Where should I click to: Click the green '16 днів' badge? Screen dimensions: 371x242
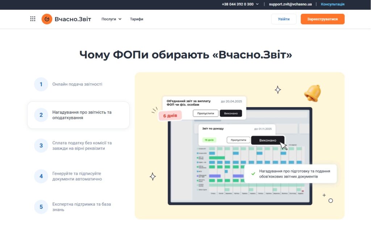point(209,139)
